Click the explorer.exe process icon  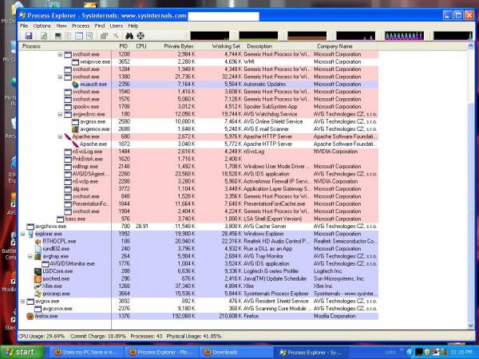30,234
